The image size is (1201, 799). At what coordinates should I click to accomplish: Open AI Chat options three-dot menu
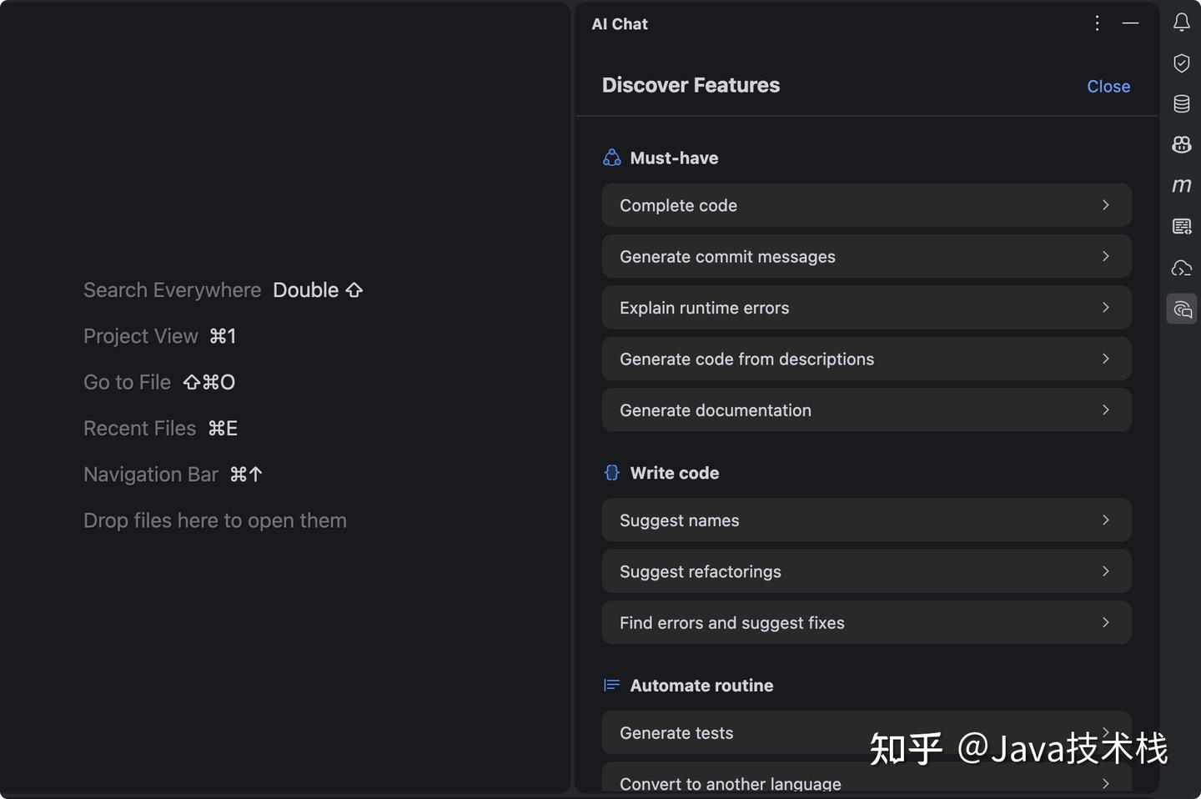click(1097, 23)
